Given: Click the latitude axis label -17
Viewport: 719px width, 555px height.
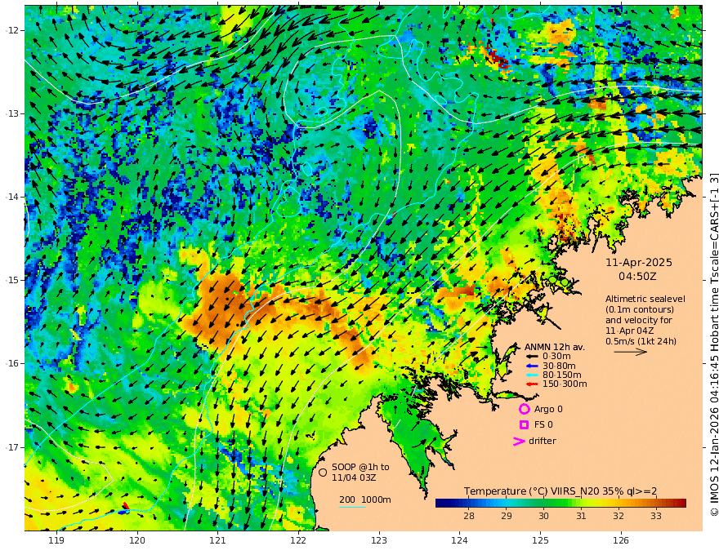Looking at the screenshot, I should coord(12,447).
